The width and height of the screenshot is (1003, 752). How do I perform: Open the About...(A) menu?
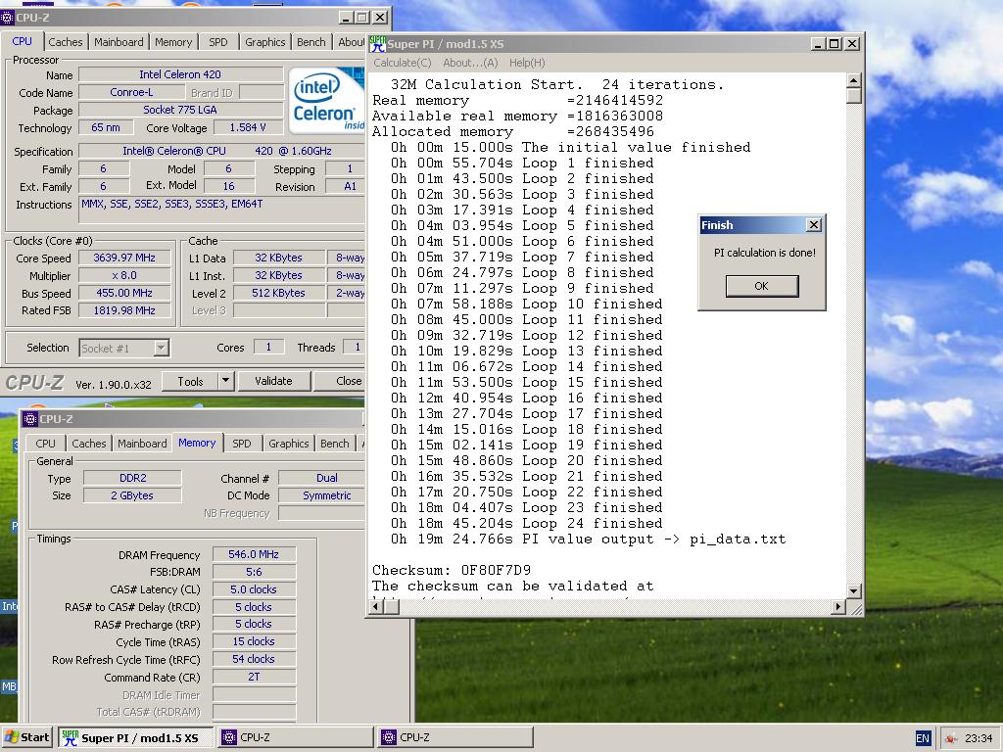click(470, 63)
